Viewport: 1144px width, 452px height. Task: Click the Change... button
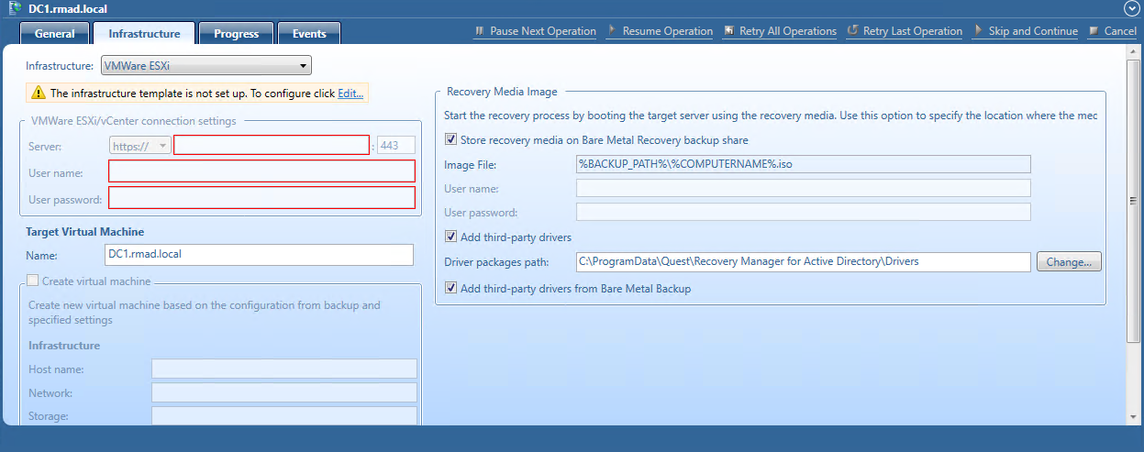point(1069,262)
